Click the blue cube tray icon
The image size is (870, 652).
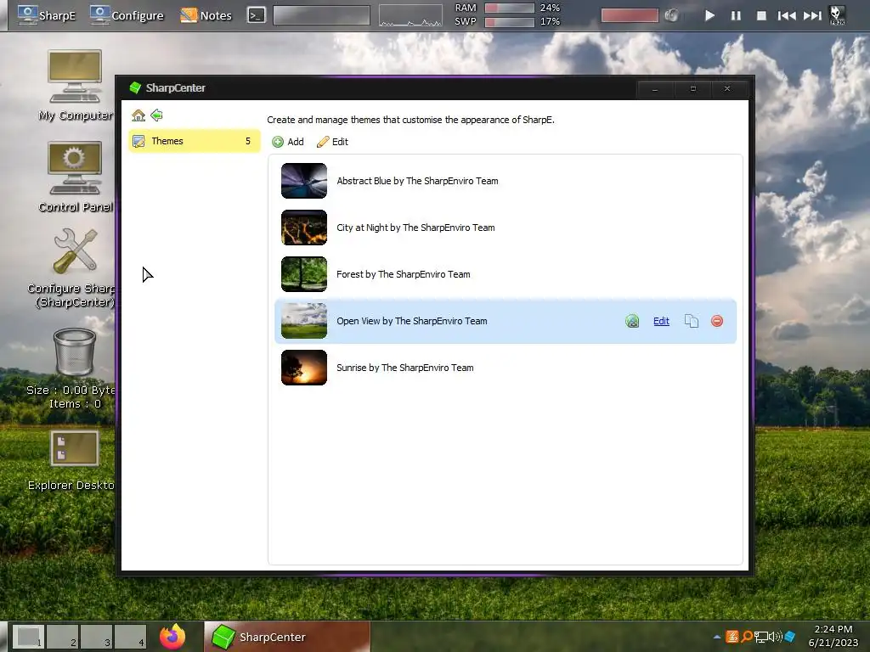coord(790,637)
